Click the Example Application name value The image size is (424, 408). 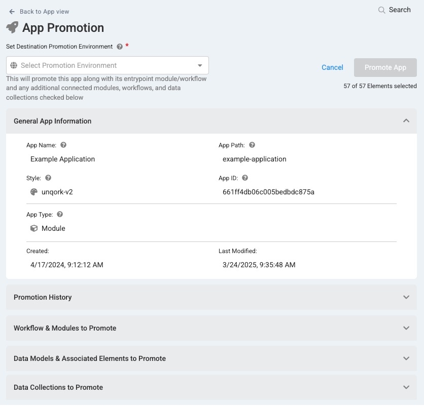click(62, 159)
